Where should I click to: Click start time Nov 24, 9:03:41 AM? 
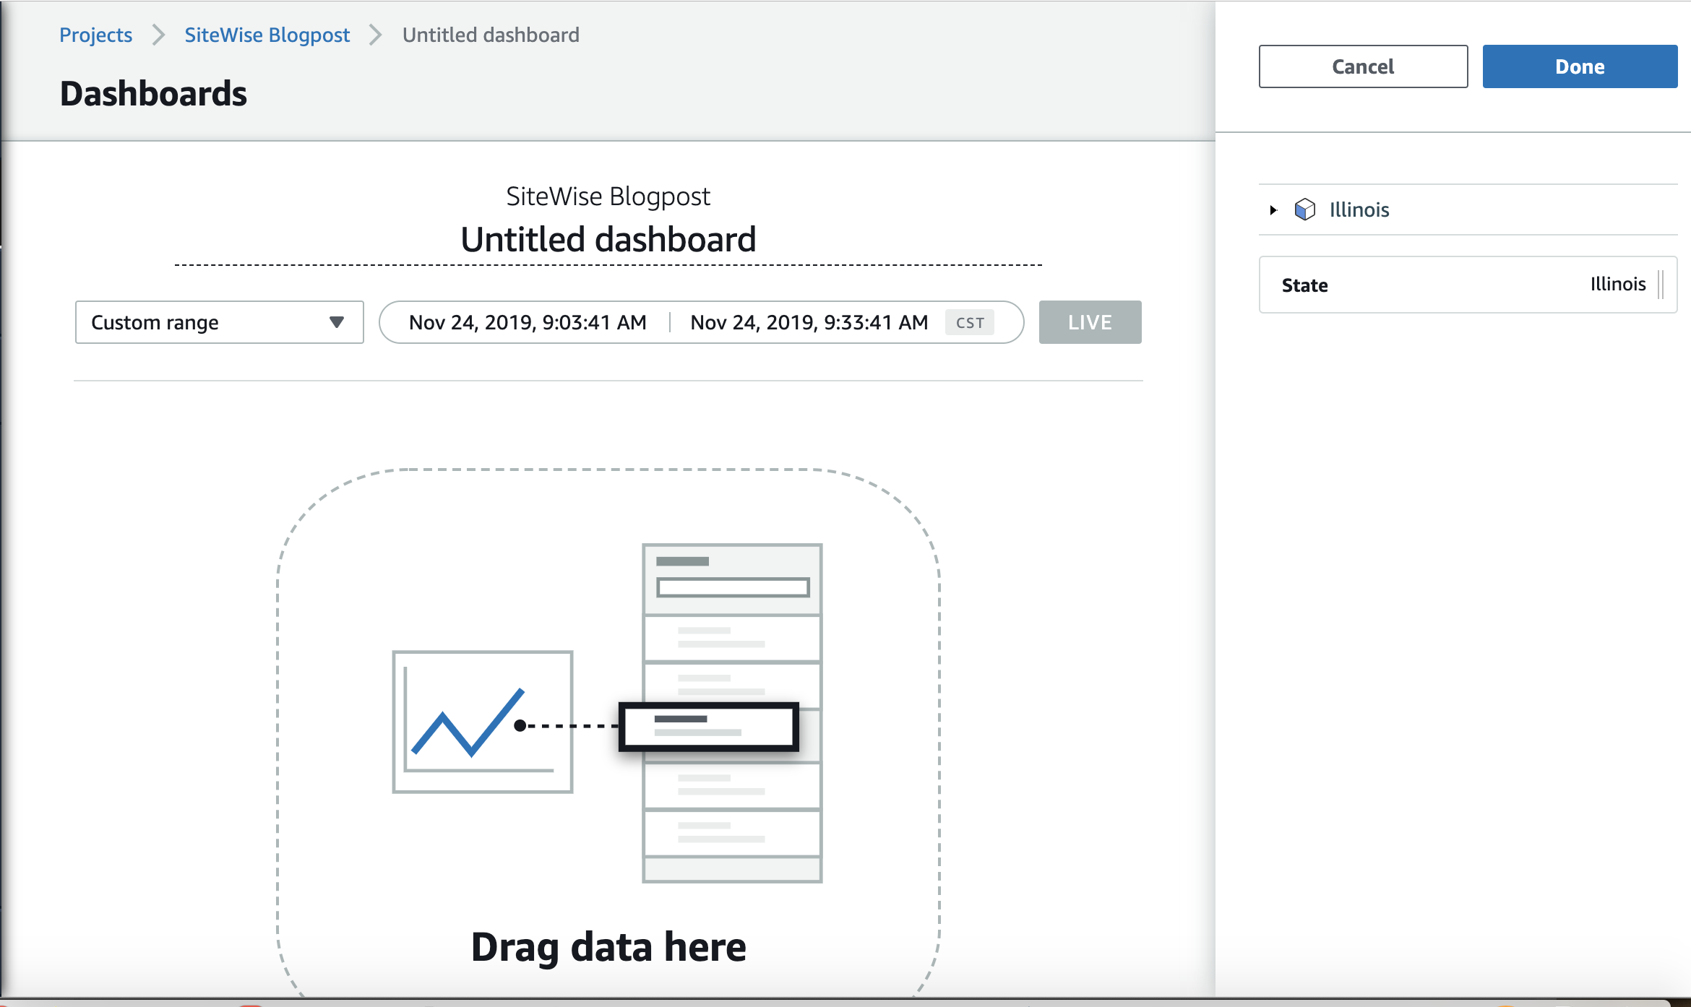click(528, 322)
